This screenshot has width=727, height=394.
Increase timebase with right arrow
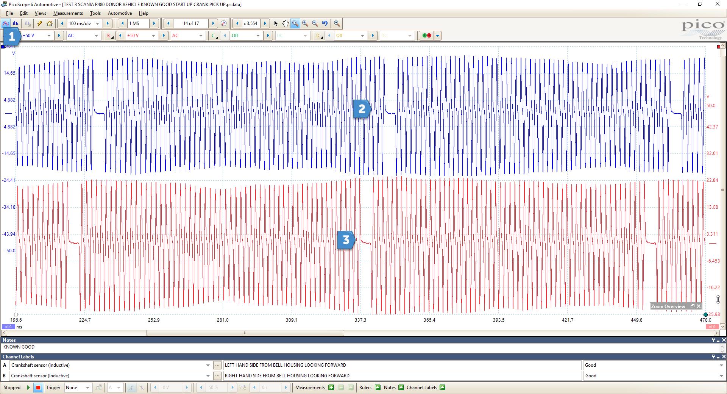pos(108,23)
